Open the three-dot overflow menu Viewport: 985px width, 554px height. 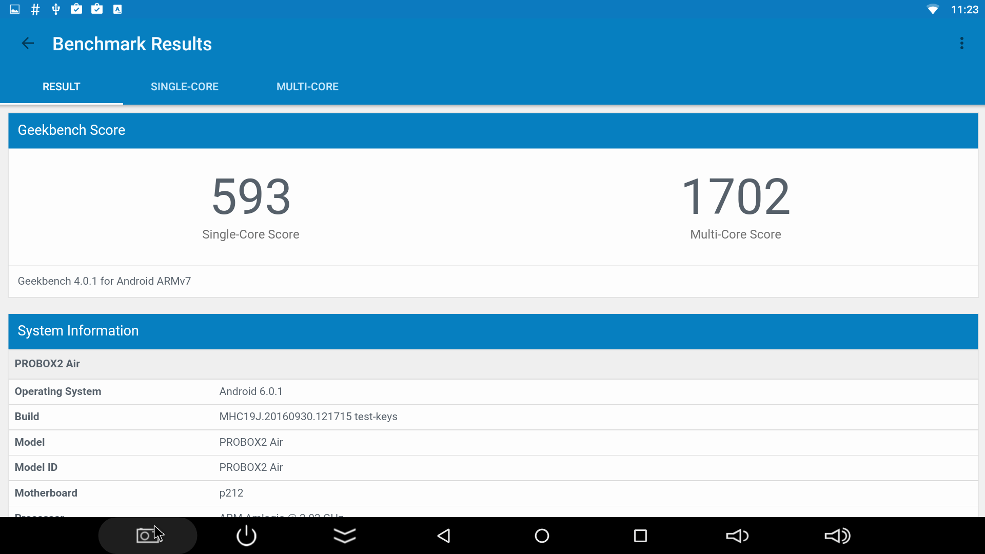point(962,44)
